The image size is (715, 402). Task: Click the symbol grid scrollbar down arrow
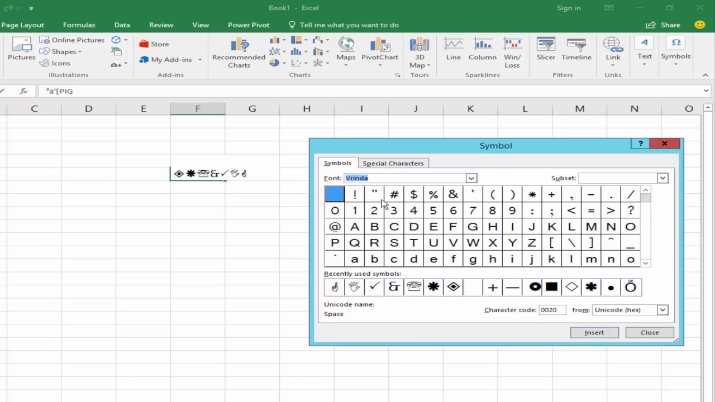pyautogui.click(x=646, y=263)
